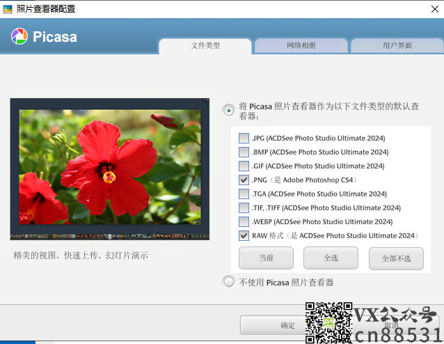The image size is (444, 344).
Task: Close the 照片查看器配置 dialog
Action: (x=435, y=9)
